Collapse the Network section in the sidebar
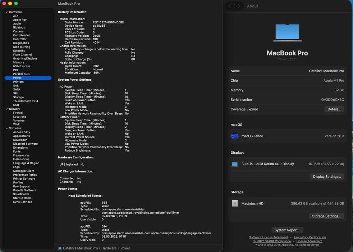Image resolution: width=353 pixels, height=252 pixels. pyautogui.click(x=6, y=109)
